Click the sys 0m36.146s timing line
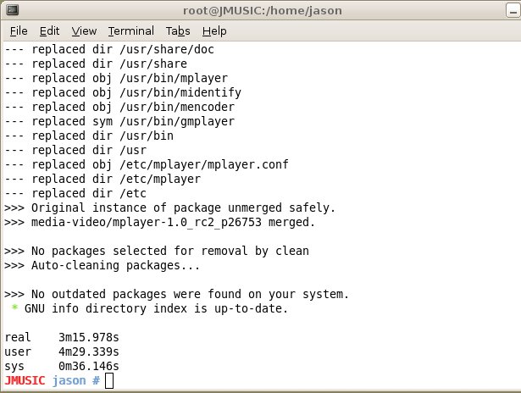The image size is (521, 393). coord(62,366)
